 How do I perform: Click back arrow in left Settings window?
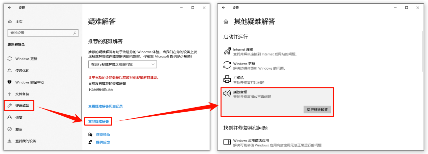(9, 7)
